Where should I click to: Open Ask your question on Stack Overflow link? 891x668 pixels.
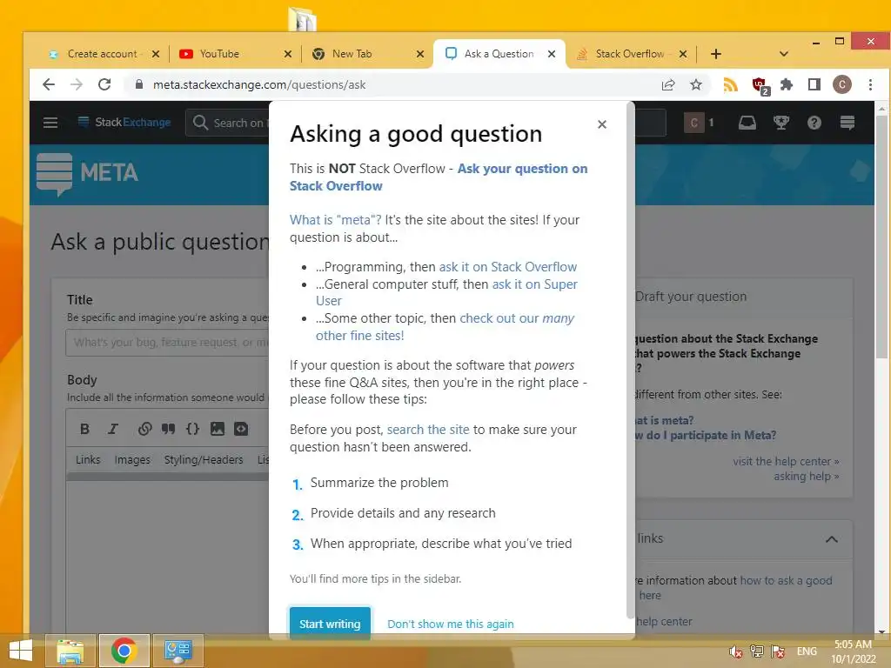coord(439,177)
